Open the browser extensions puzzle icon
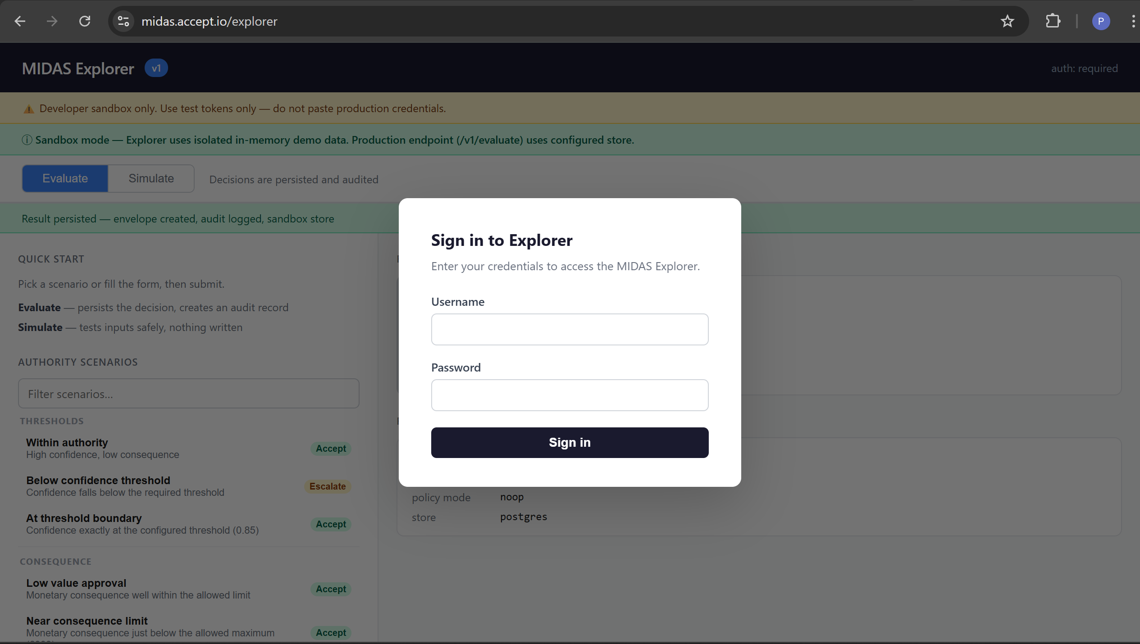1140x644 pixels. (1053, 21)
